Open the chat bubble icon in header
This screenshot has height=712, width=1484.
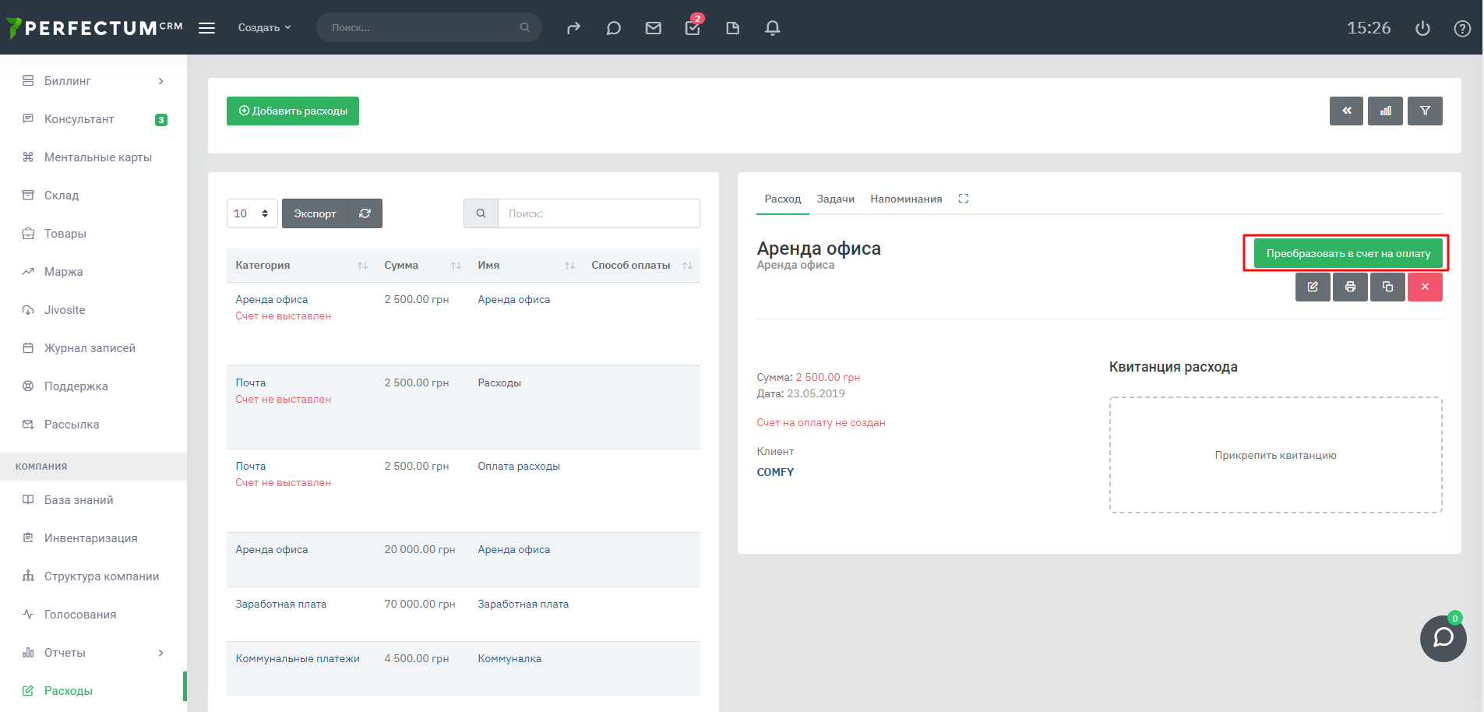(613, 28)
